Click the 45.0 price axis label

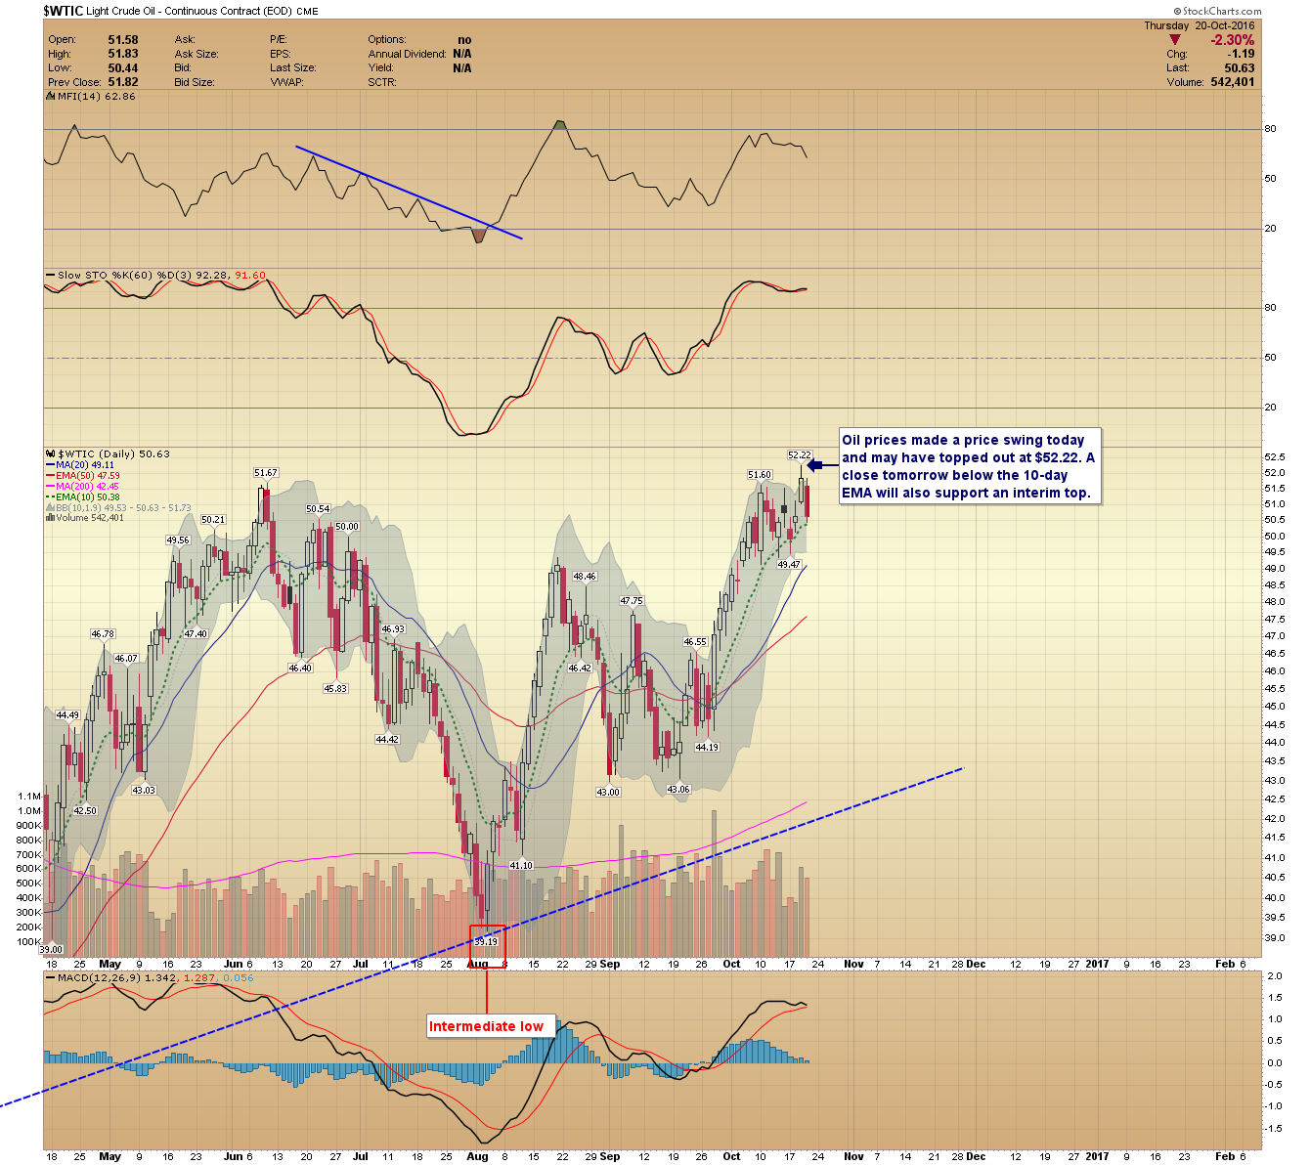coord(1275,707)
